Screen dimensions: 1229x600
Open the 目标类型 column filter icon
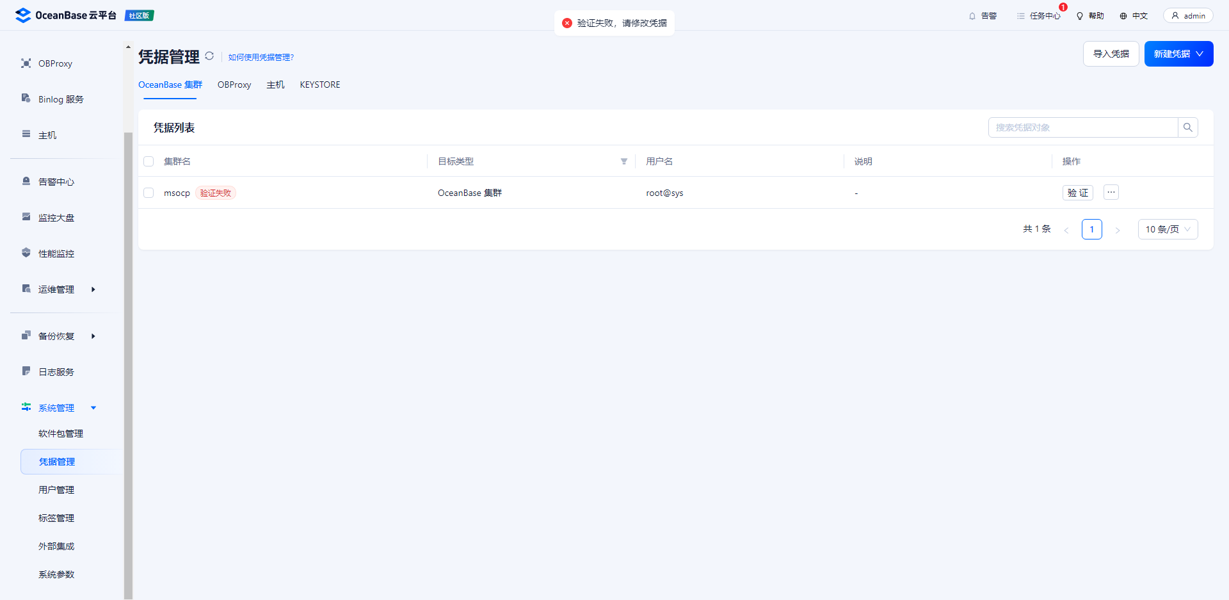(x=623, y=161)
